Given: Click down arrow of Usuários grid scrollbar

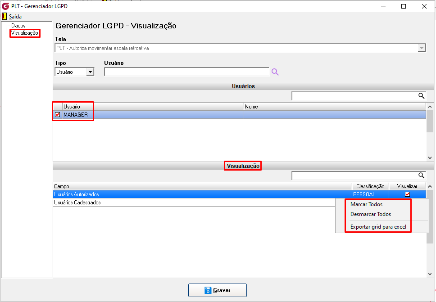Looking at the screenshot, I should 430,158.
